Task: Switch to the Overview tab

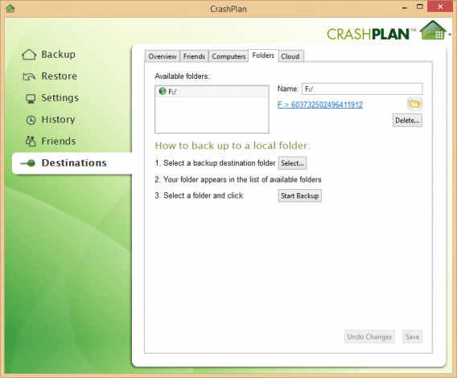Action: click(163, 56)
